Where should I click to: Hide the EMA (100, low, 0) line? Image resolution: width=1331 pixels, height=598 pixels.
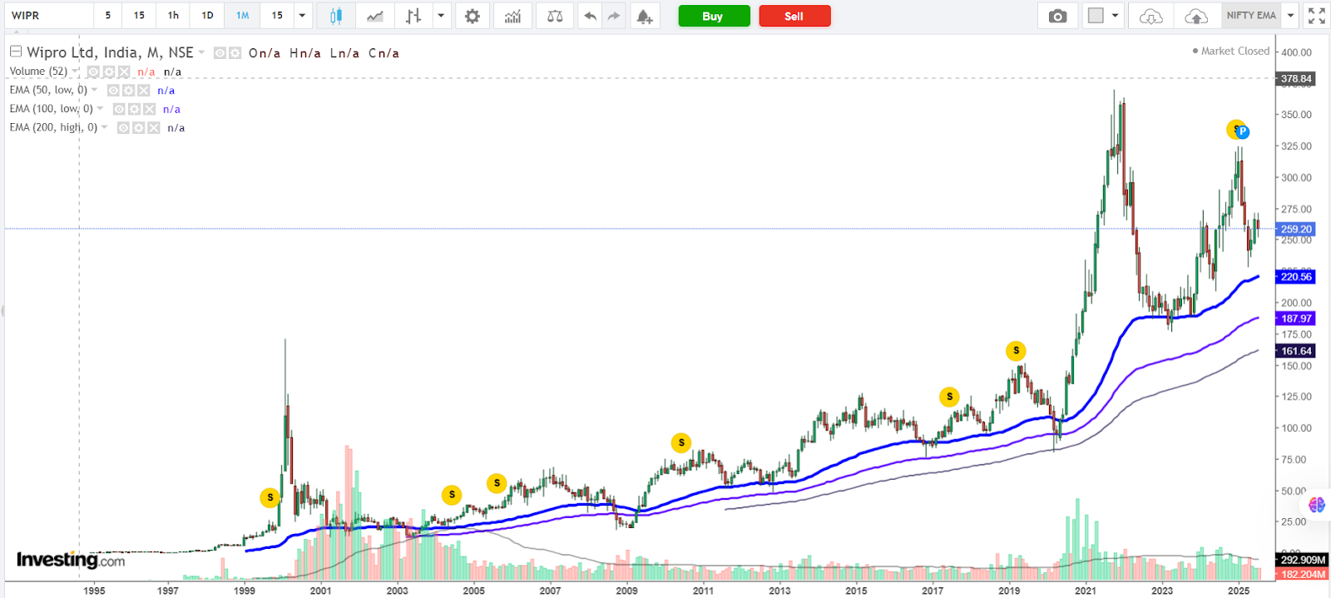(x=119, y=109)
